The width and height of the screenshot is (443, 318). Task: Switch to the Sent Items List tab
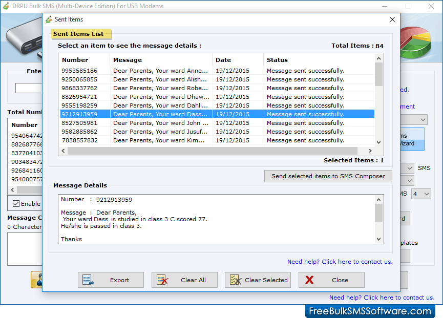[x=80, y=33]
